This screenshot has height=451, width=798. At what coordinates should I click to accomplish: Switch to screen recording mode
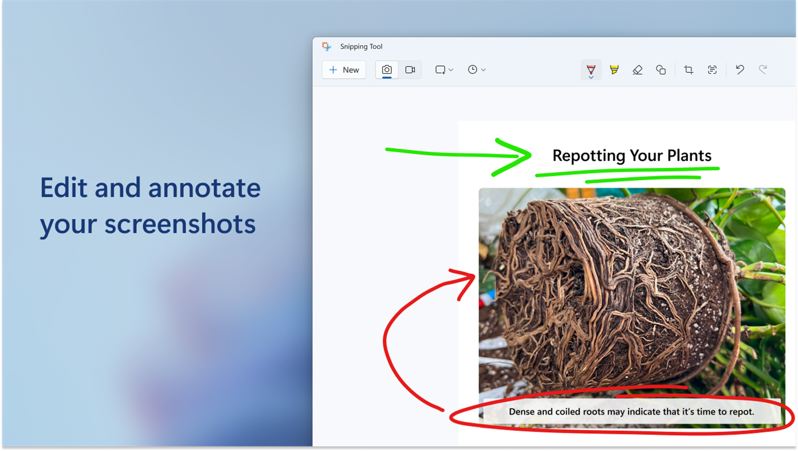click(410, 69)
